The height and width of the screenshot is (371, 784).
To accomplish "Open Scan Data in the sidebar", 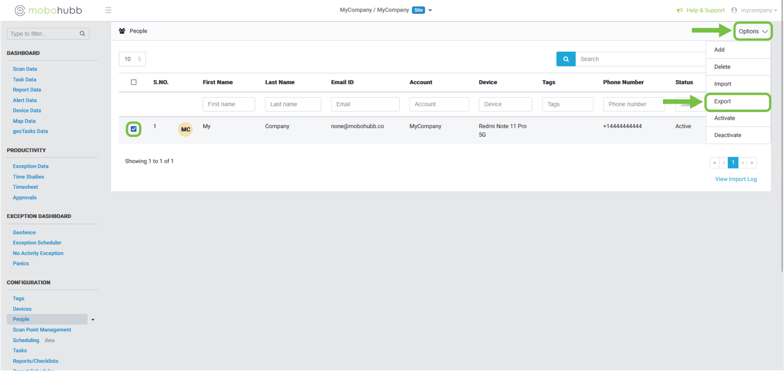I will [25, 69].
